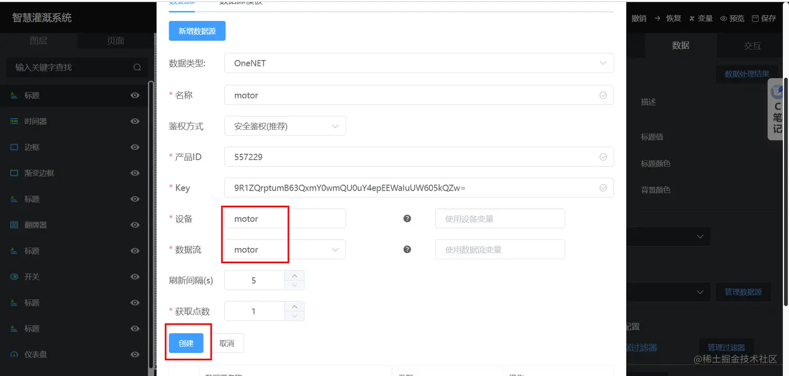Open 变量 variables in top toolbar
The image size is (789, 376).
point(701,18)
